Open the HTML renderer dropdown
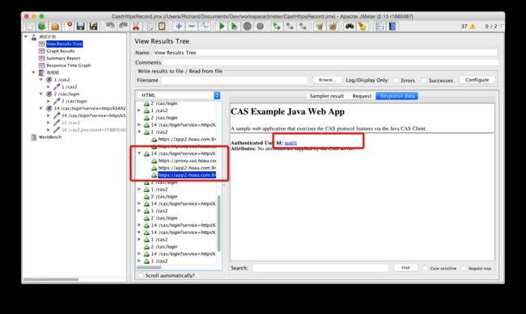Screen dimensions: 526x314 tap(179, 95)
